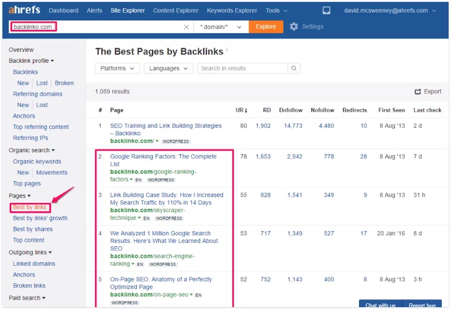Click the orange Explore button
The image size is (452, 311).
[x=266, y=27]
